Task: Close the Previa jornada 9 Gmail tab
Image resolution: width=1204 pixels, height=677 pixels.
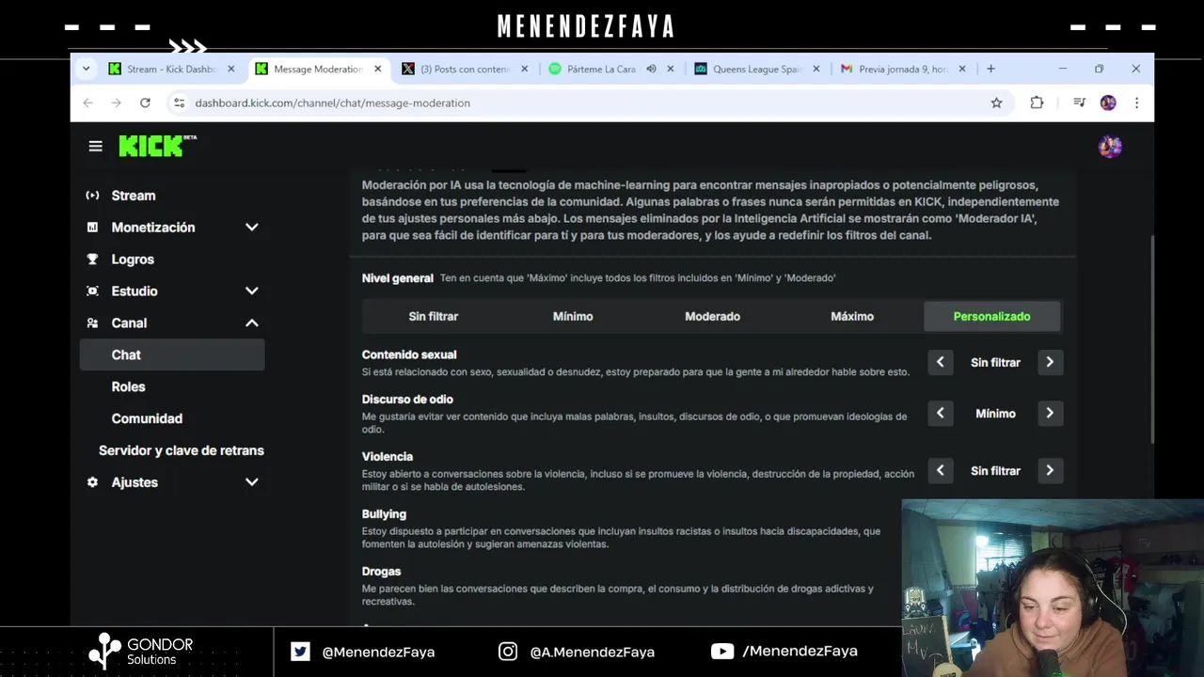Action: 963,69
